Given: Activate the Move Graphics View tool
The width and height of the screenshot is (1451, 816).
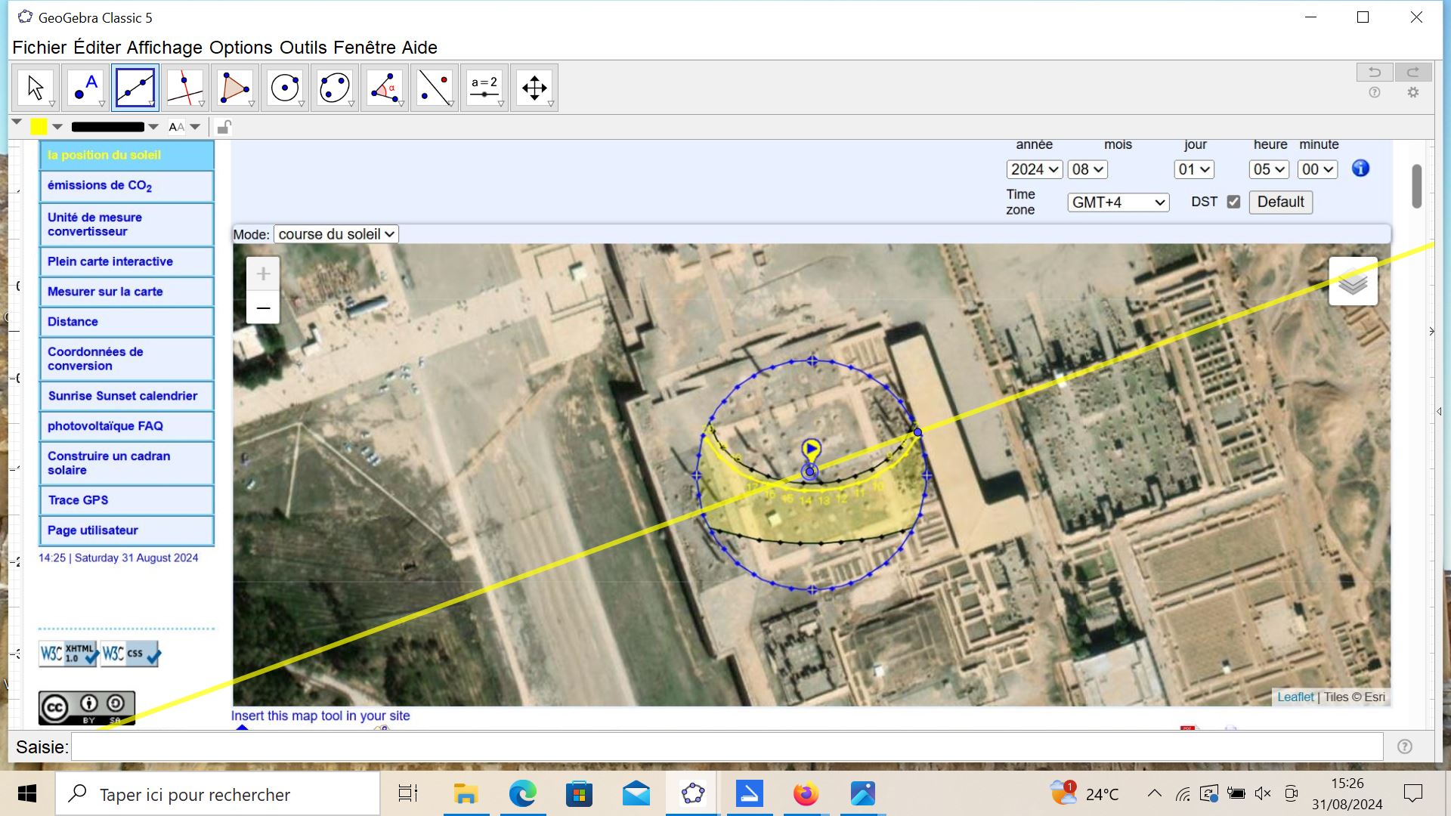Looking at the screenshot, I should tap(534, 88).
